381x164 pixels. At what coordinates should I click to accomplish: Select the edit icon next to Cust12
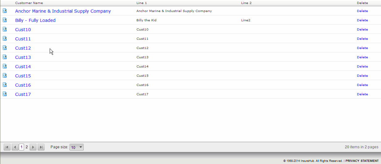point(5,48)
